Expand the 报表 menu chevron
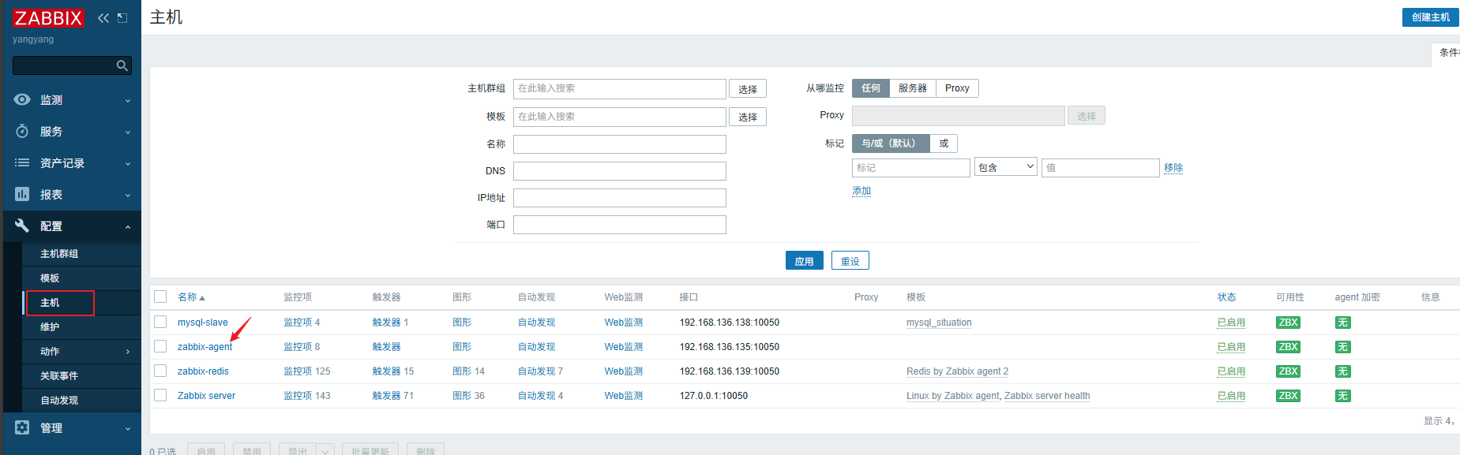Viewport: 1460px width, 455px height. [128, 196]
